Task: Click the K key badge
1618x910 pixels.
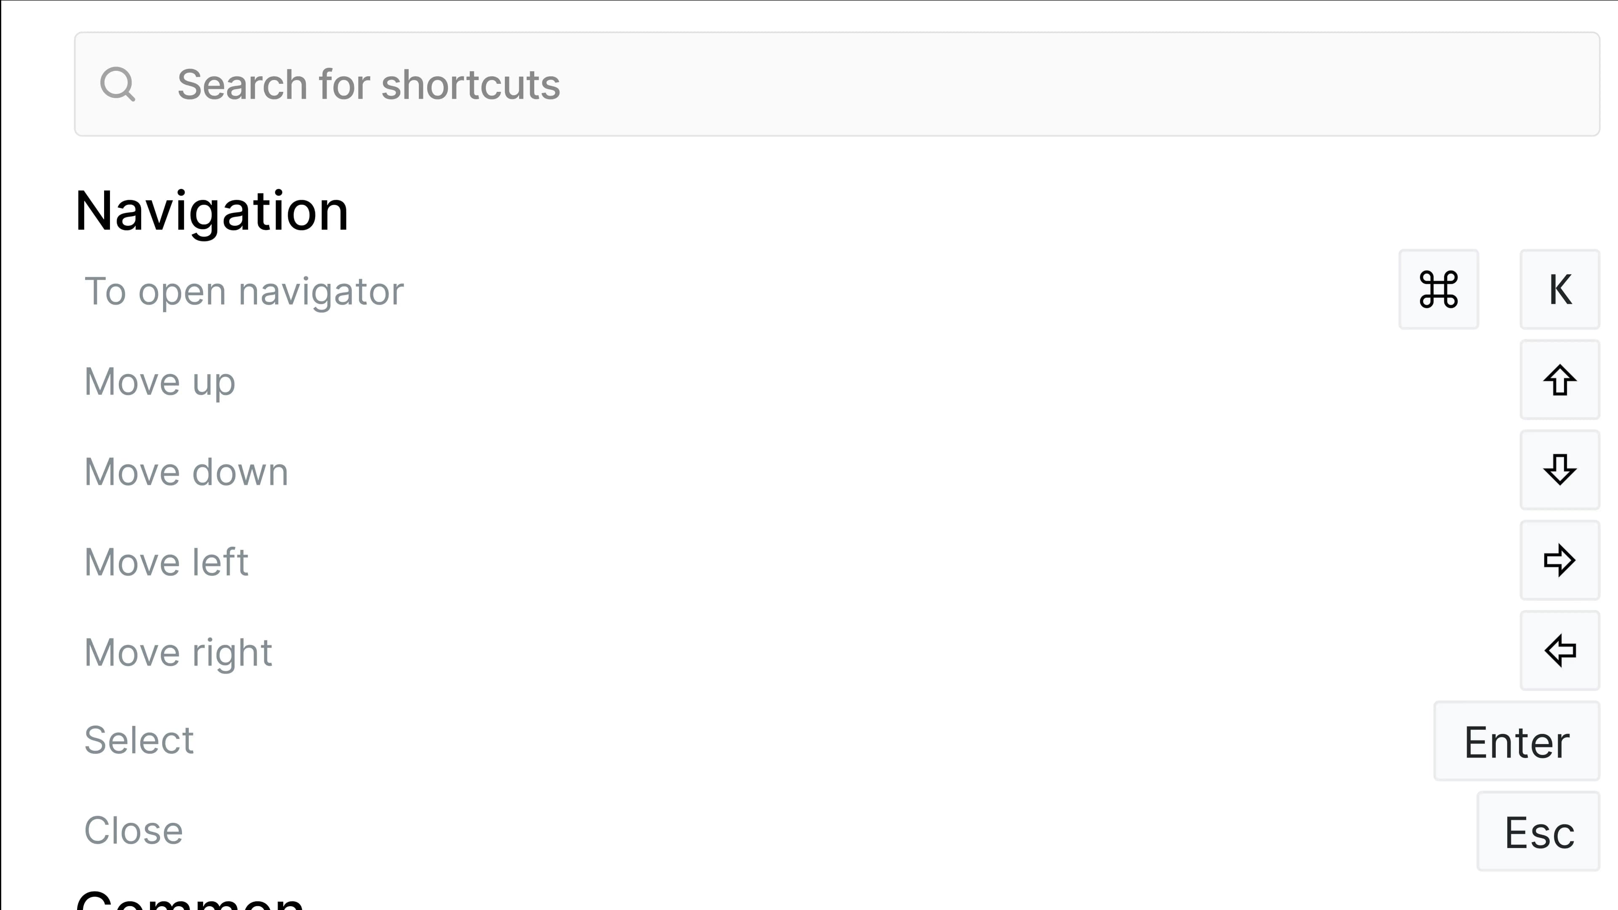Action: point(1559,289)
